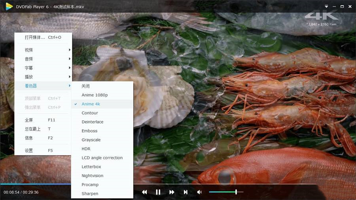The height and width of the screenshot is (200, 356).
Task: Enable the HDR shader
Action: (102, 149)
